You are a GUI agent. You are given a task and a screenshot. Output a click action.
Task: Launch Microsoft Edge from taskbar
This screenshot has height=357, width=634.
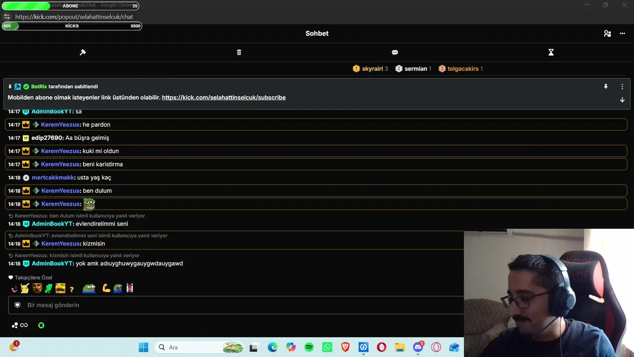(272, 348)
